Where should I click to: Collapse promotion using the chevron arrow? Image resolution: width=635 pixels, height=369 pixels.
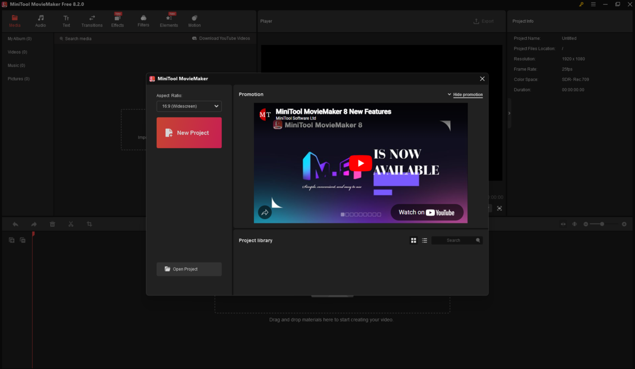click(449, 94)
